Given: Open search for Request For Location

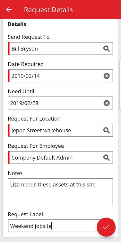Looking at the screenshot, I should (106, 130).
